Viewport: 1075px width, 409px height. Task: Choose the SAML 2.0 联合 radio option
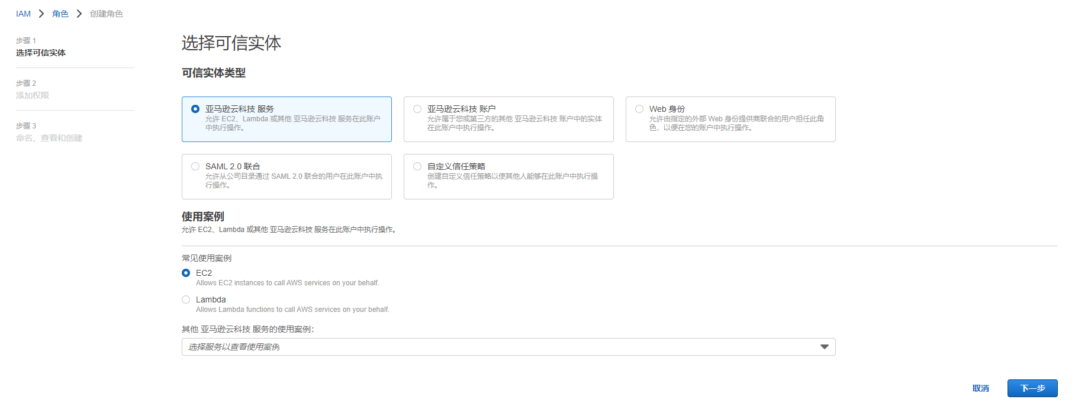(x=195, y=166)
